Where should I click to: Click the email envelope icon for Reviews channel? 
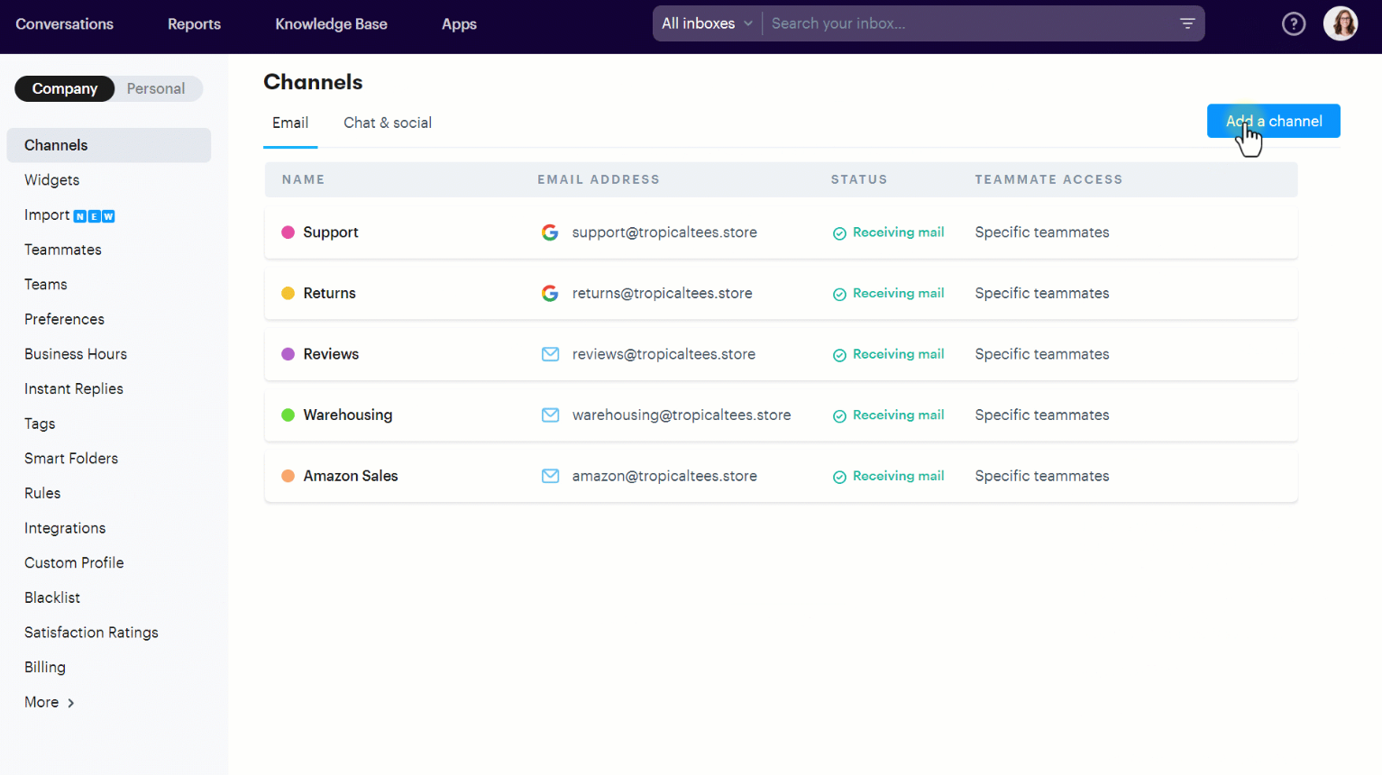click(550, 353)
